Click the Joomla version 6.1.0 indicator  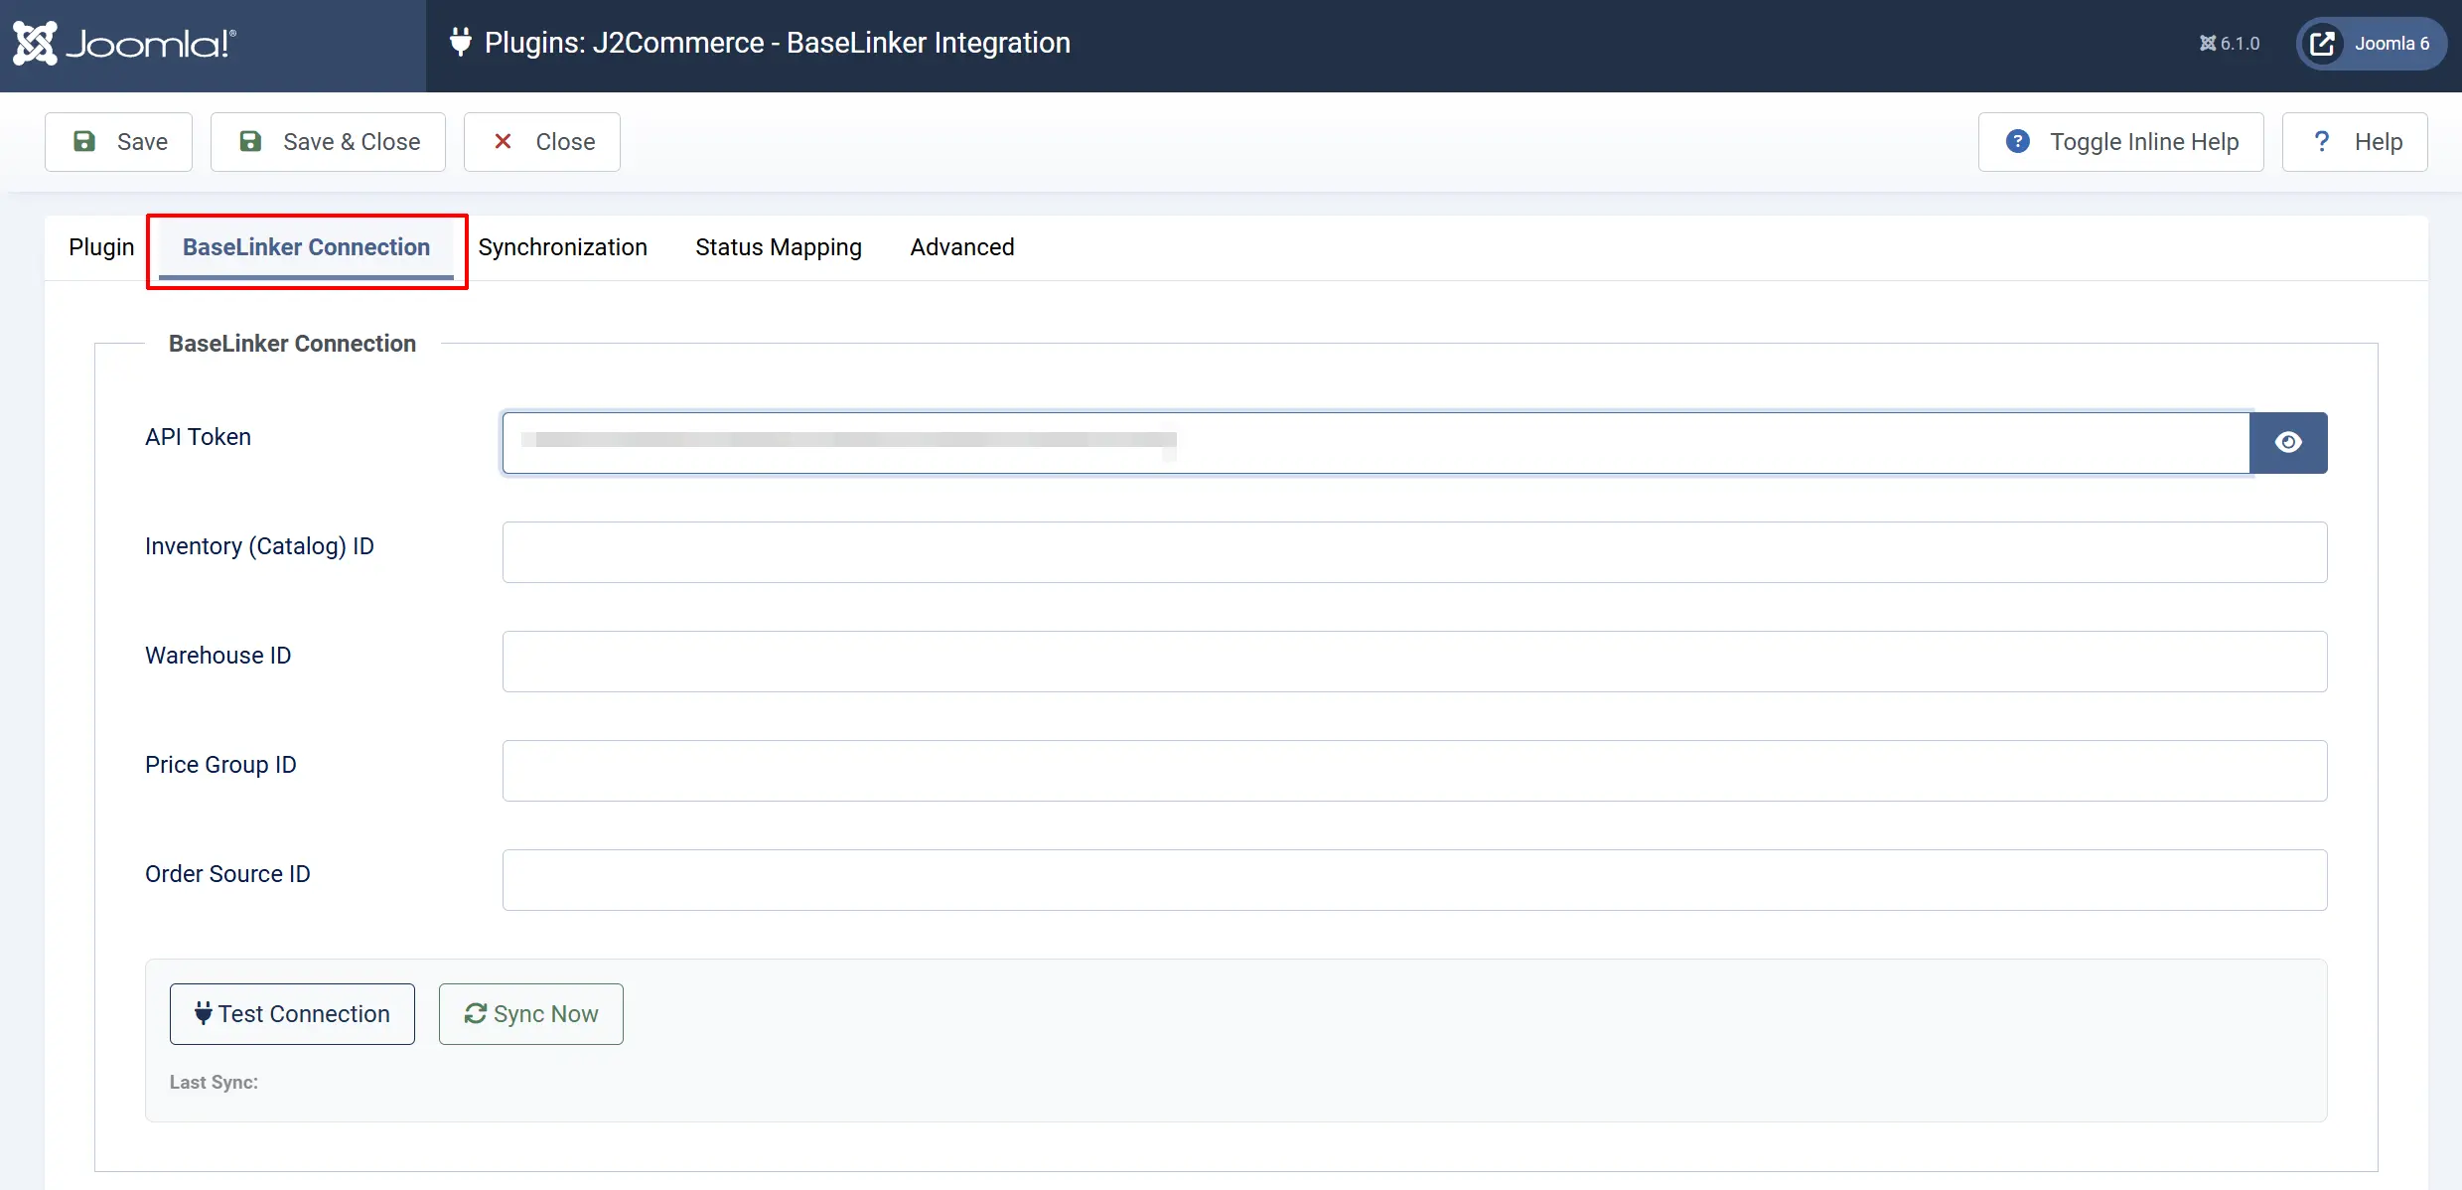(2229, 44)
